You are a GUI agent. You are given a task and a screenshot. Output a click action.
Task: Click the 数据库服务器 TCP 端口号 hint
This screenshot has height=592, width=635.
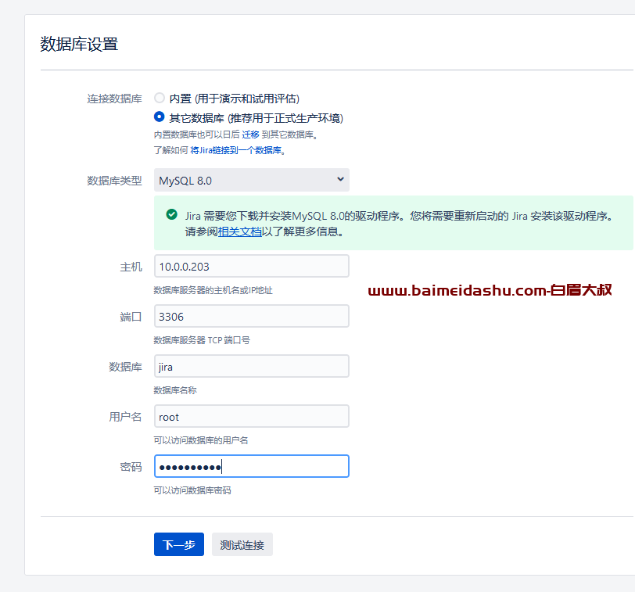pyautogui.click(x=202, y=340)
